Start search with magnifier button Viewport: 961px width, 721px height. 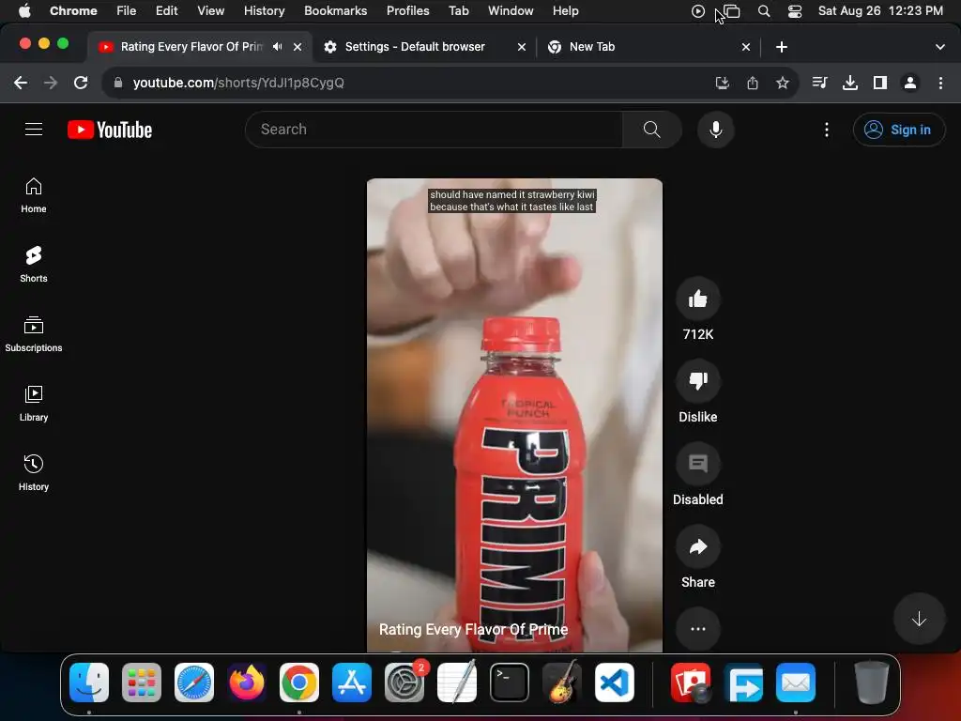[651, 130]
